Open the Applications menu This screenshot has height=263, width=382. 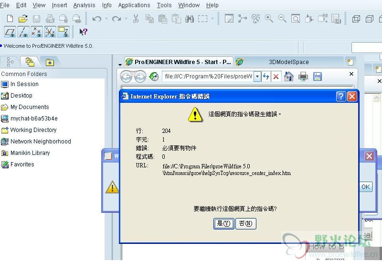tap(134, 5)
